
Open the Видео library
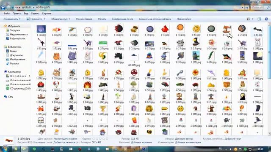click(13, 51)
